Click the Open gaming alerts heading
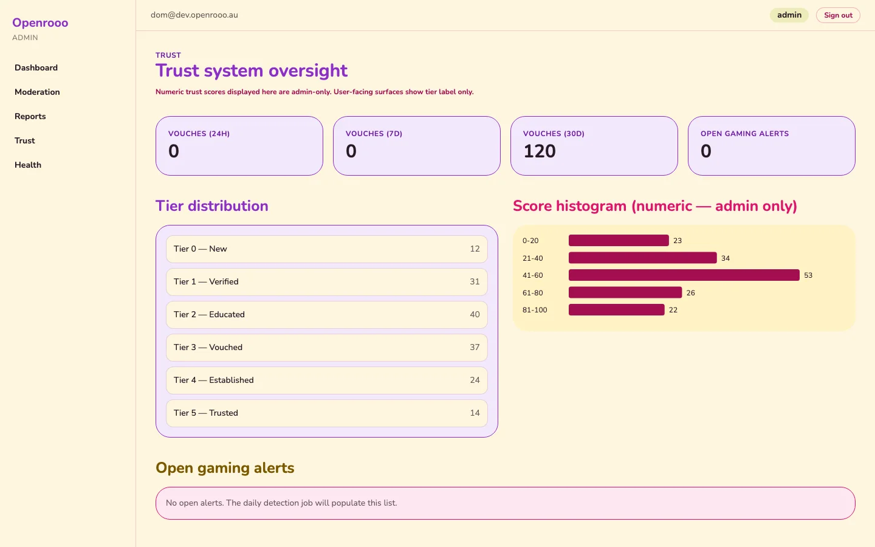875x547 pixels. (225, 468)
